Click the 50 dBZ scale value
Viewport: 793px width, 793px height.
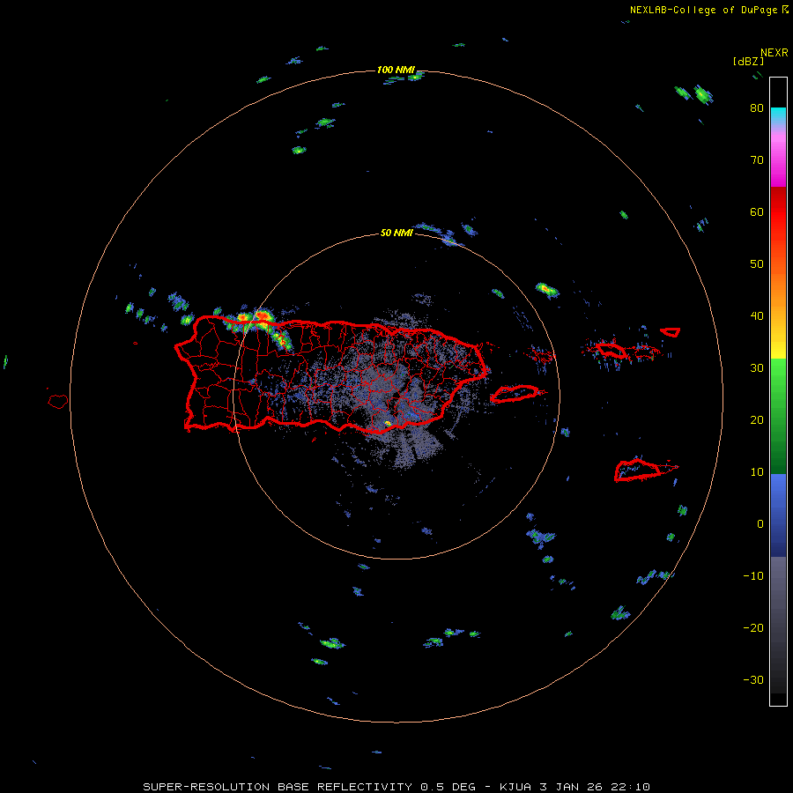point(757,264)
